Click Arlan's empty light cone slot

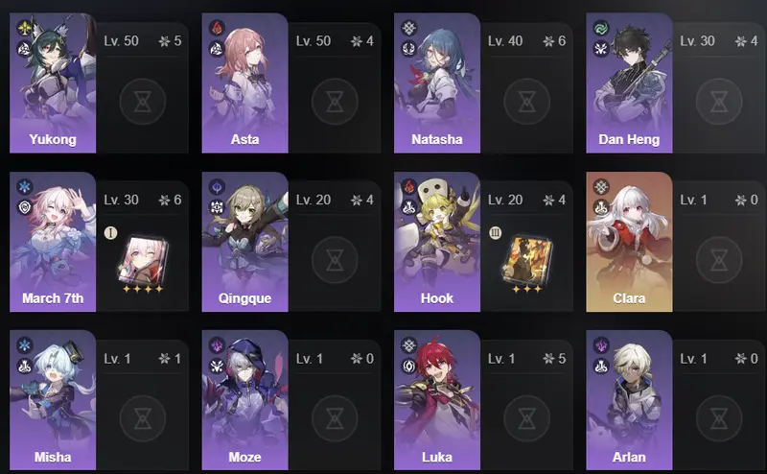click(719, 418)
